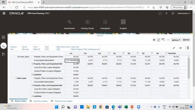Go to home via house icon

point(160,13)
